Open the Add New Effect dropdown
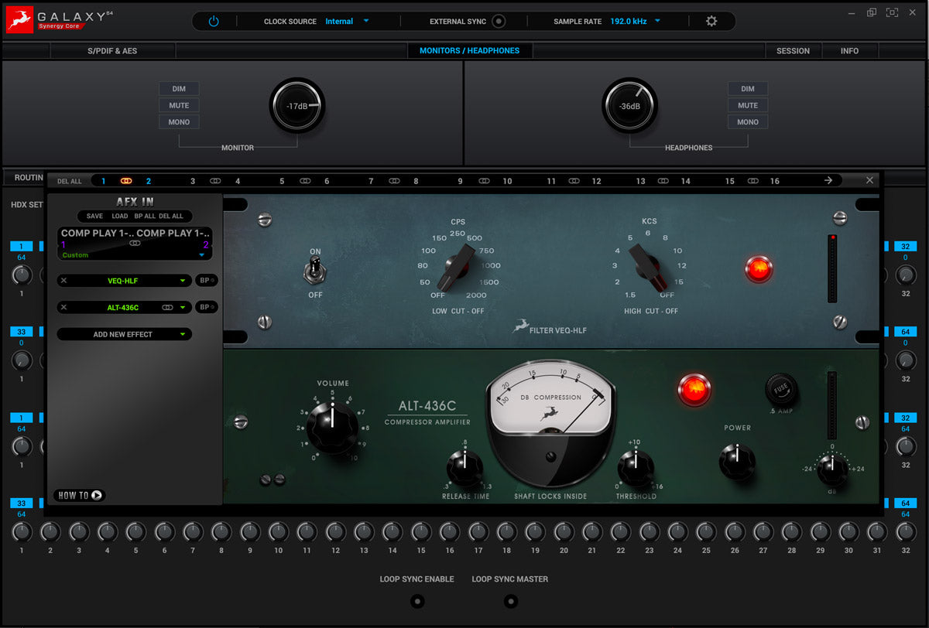Screen dimensions: 929x628 click(124, 334)
